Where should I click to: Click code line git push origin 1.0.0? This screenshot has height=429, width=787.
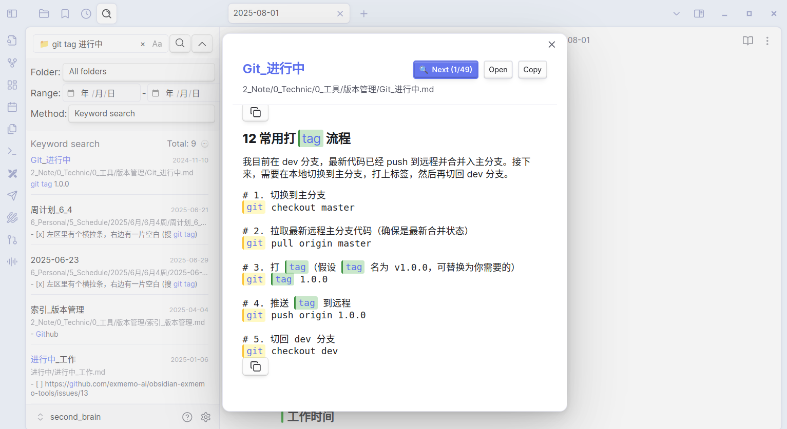click(304, 315)
